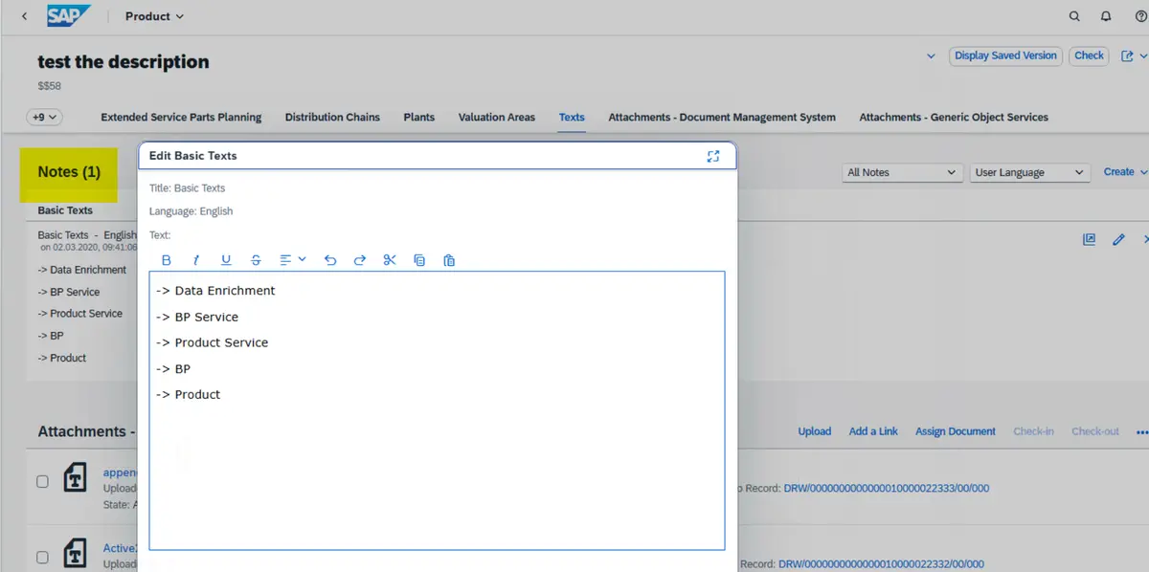Viewport: 1149px width, 572px height.
Task: Tick checkbox of second attachment row
Action: pos(42,557)
